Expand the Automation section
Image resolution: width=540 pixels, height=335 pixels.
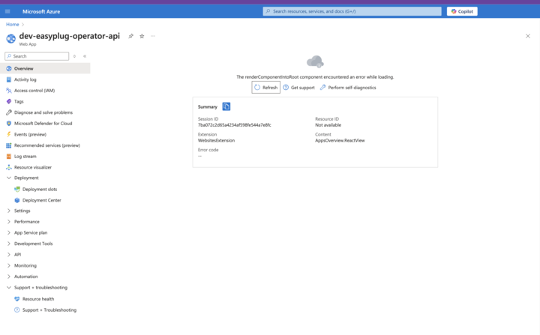pyautogui.click(x=9, y=277)
